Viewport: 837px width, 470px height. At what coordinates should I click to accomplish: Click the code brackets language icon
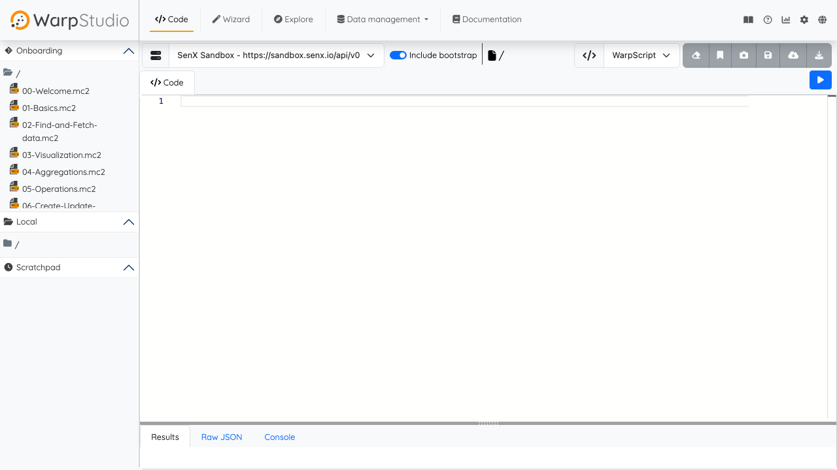click(589, 55)
